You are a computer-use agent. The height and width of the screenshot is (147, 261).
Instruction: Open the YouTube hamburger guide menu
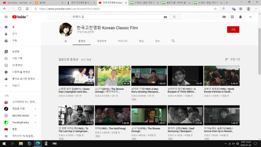click(x=6, y=17)
